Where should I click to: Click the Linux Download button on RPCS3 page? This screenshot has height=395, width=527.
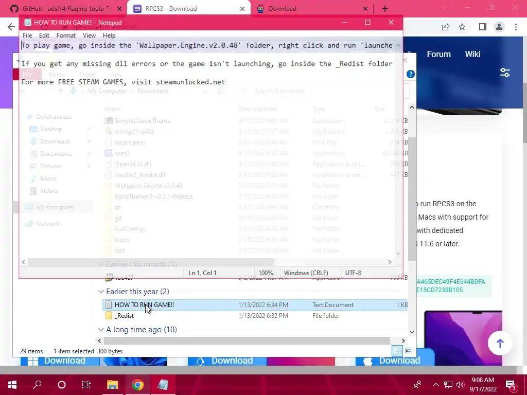tap(227, 361)
